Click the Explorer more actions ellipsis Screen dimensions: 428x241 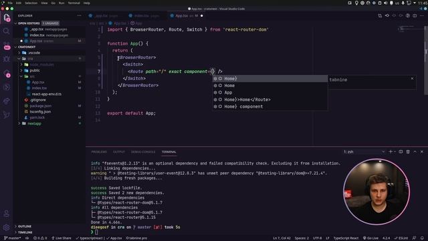[x=79, y=15]
